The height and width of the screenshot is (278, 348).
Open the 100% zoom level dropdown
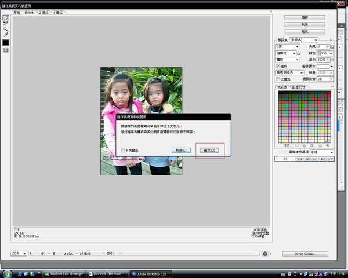coord(19,254)
